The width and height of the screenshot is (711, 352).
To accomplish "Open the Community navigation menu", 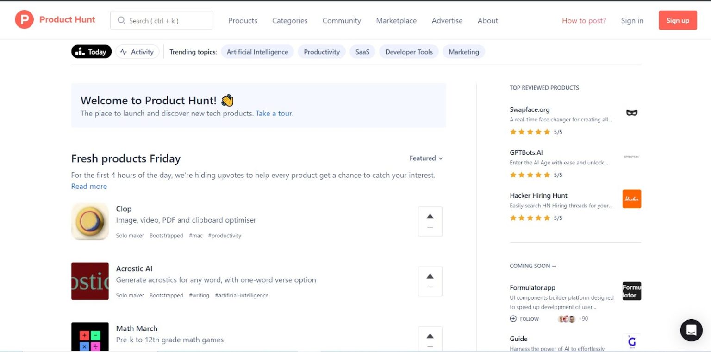I will click(x=342, y=21).
